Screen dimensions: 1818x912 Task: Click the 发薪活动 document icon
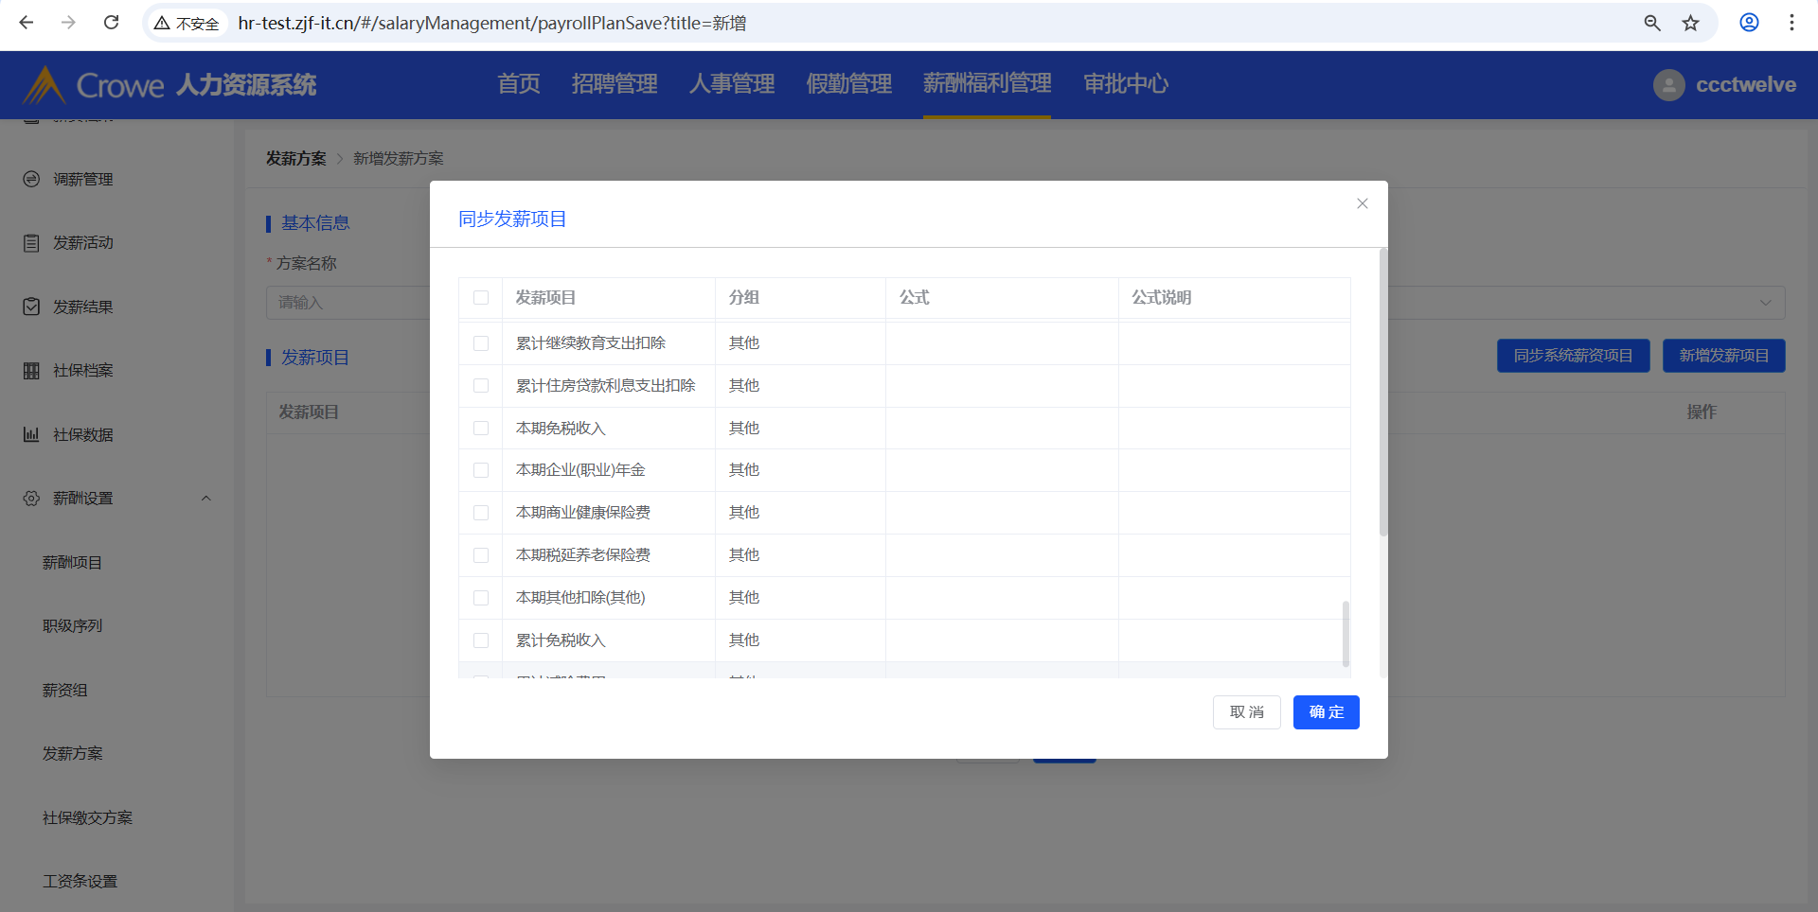tap(31, 243)
